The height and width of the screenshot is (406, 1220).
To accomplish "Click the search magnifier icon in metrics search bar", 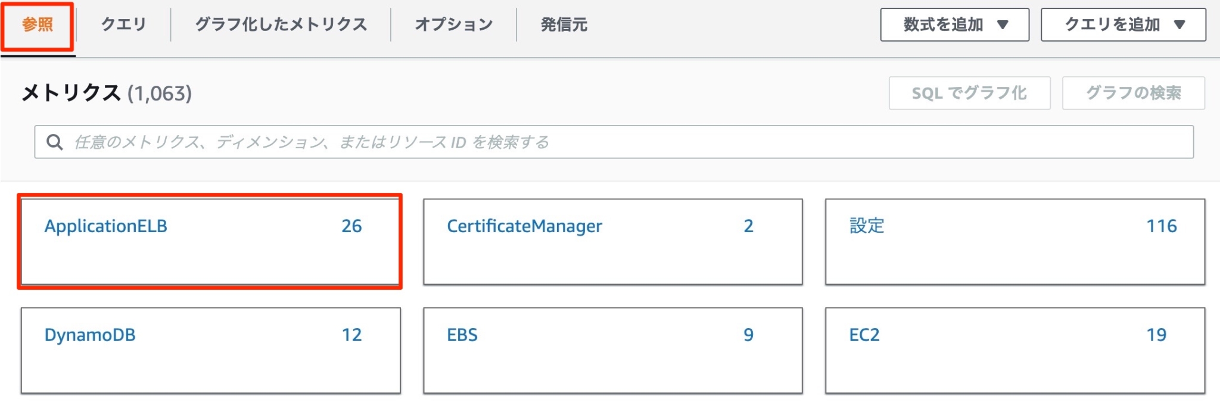I will [x=55, y=141].
